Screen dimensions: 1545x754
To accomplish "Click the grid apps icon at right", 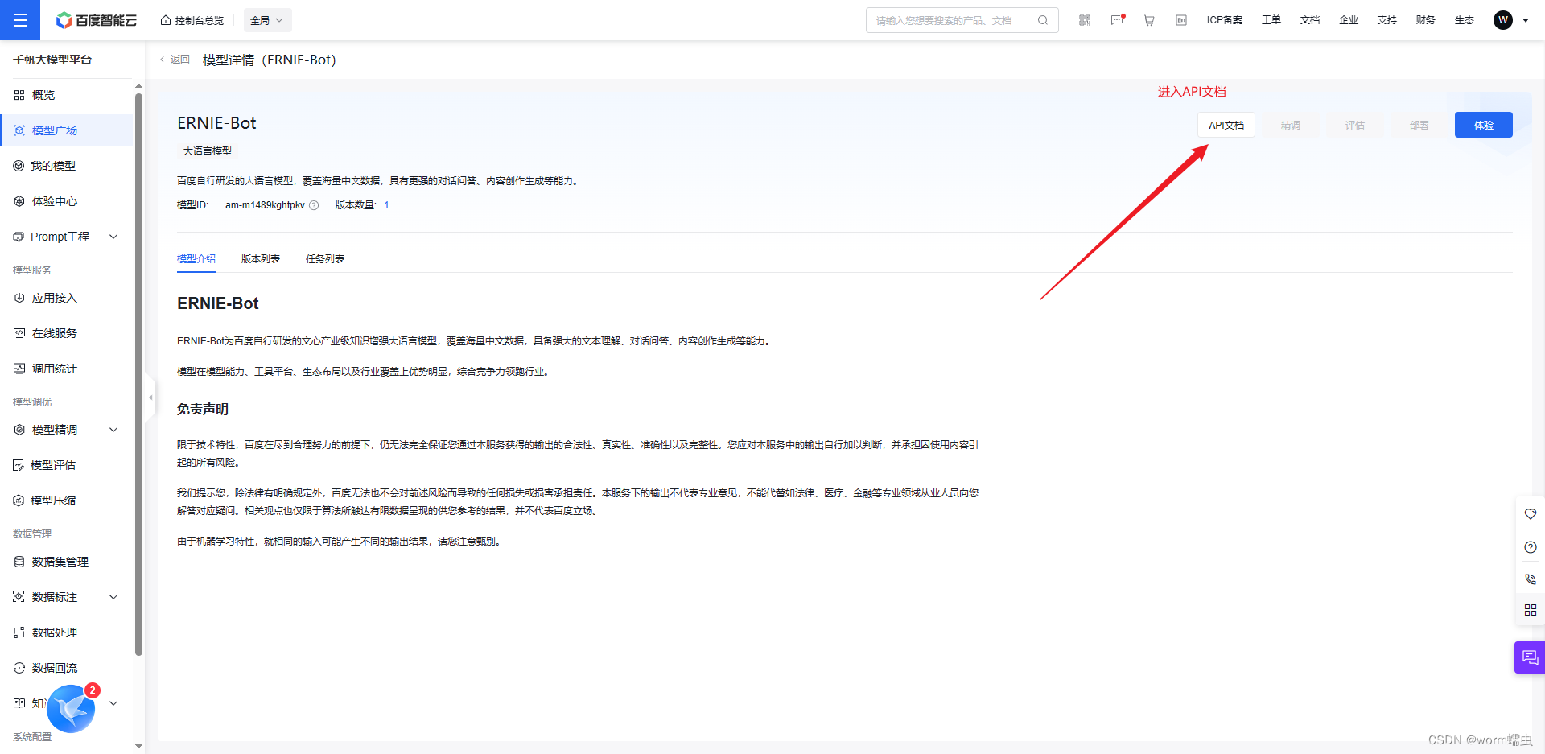I will click(1531, 610).
